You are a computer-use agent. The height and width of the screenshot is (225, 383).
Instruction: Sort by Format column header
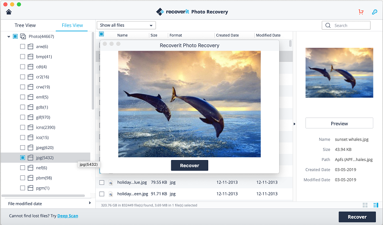point(176,35)
